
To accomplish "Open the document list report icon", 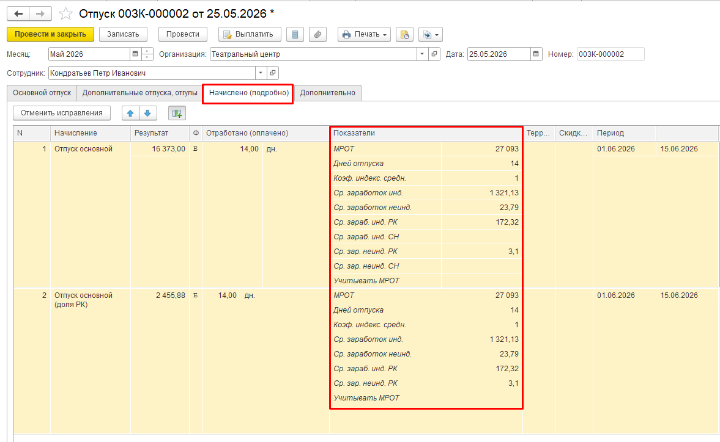I will coord(295,34).
